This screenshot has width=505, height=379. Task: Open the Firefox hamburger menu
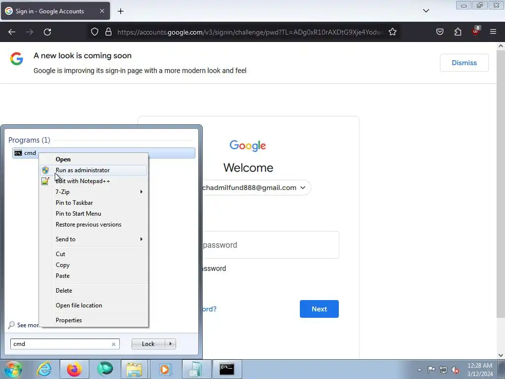pyautogui.click(x=493, y=32)
